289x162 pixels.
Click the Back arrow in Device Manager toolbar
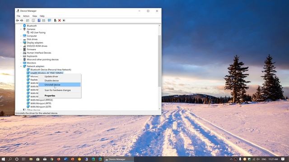tap(18, 20)
